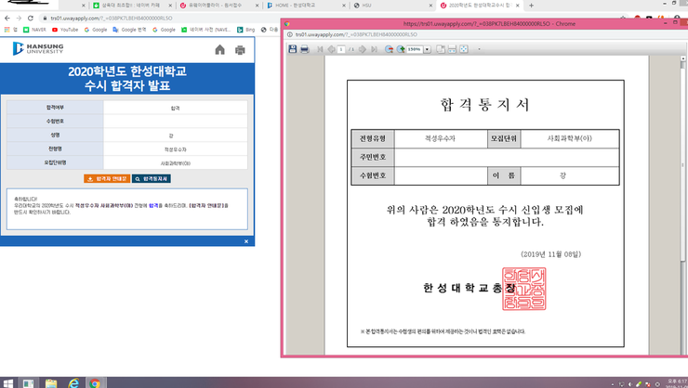The height and width of the screenshot is (388, 688).
Task: Click the 적성우수자 cell in the acceptance notice
Action: pos(440,138)
